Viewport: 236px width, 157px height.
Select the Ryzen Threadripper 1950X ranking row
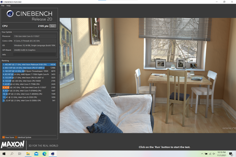coord(29,71)
